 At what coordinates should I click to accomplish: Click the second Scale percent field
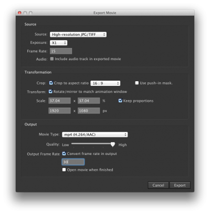pos(89,101)
